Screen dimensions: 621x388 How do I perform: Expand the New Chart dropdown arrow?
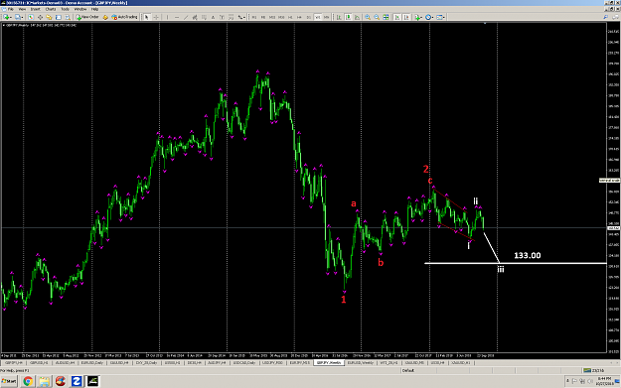(x=11, y=18)
